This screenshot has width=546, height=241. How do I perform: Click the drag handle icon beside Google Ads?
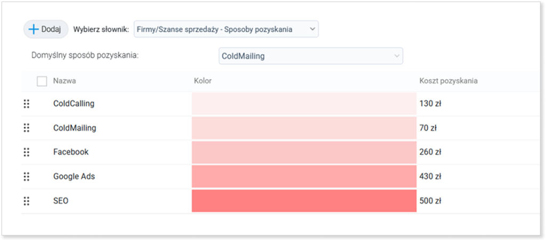(x=27, y=177)
